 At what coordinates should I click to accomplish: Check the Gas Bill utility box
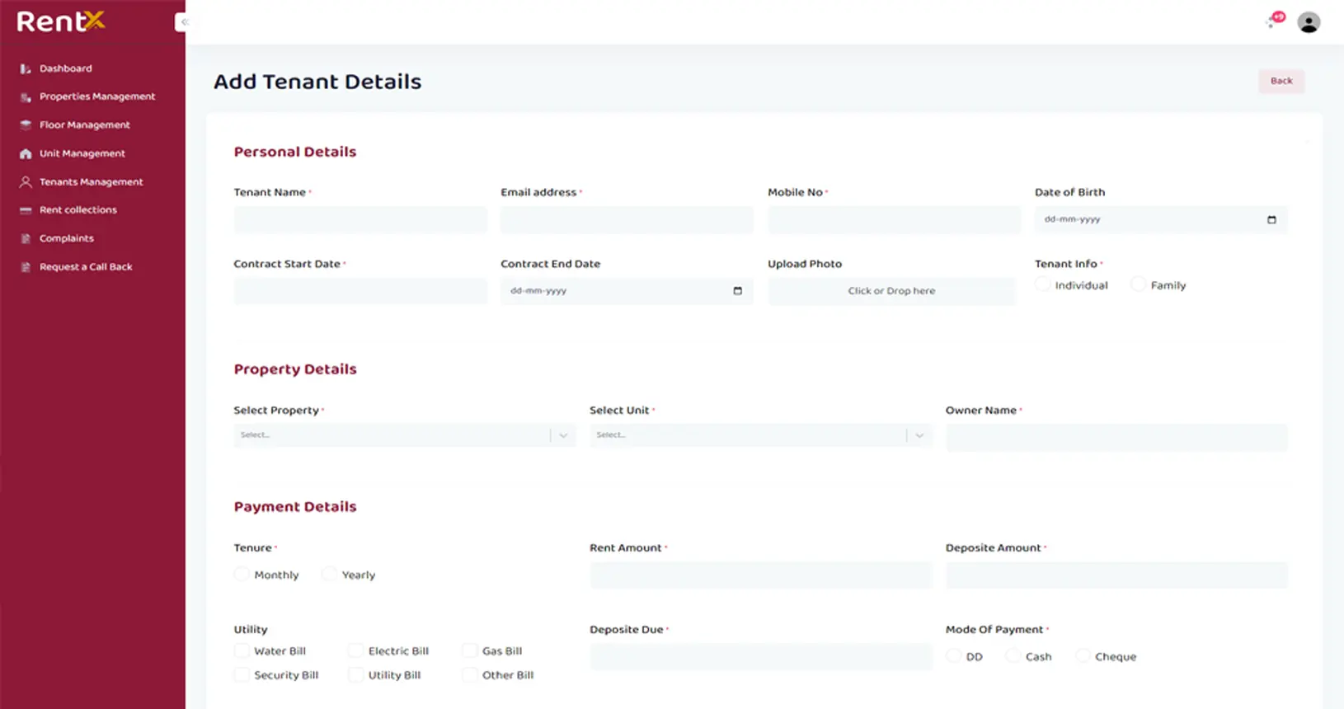(470, 650)
